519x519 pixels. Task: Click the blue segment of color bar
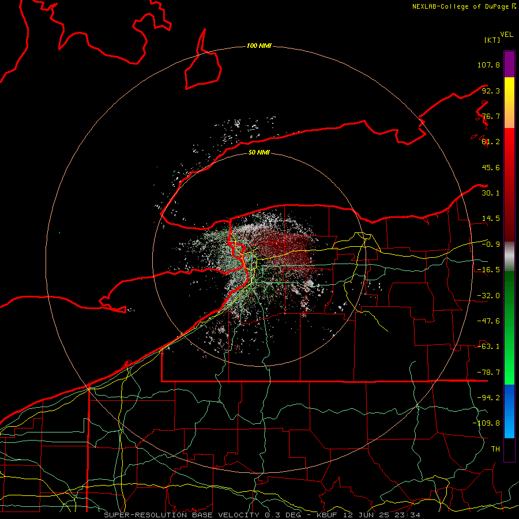(509, 411)
